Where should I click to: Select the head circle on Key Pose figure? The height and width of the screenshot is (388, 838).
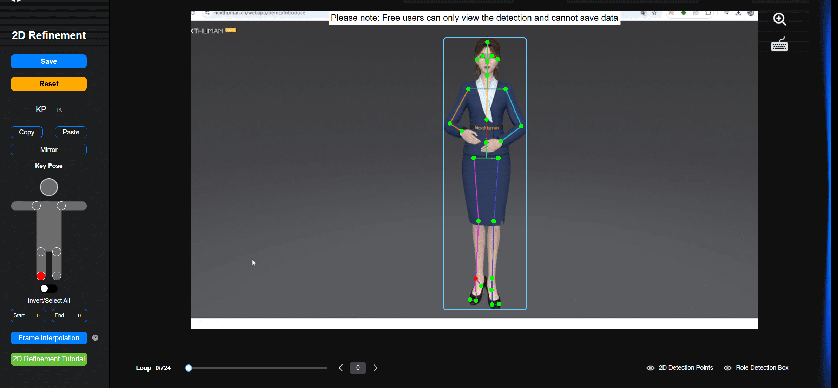coord(49,187)
